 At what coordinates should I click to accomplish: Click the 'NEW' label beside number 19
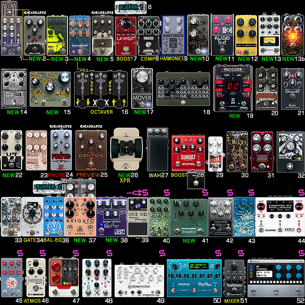click(234, 116)
